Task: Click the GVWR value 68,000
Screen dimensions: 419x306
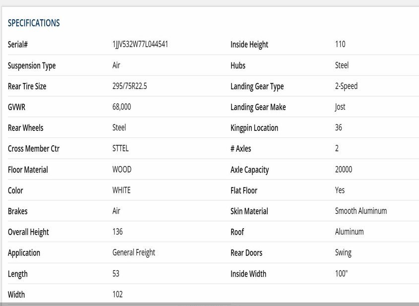Action: [x=121, y=107]
